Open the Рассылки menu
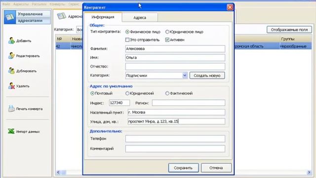Image resolution: width=316 pixels, height=178 pixels. coord(39,4)
